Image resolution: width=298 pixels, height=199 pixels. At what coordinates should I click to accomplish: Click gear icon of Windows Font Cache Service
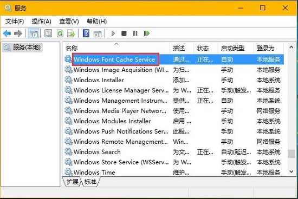[x=68, y=59]
